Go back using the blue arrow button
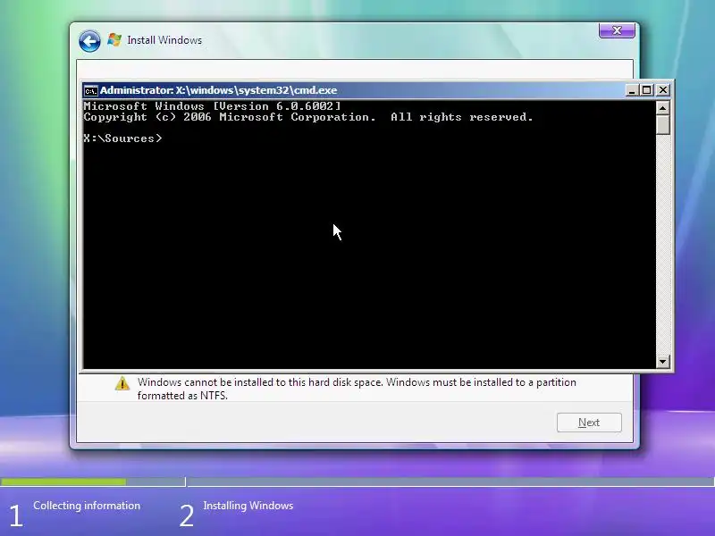This screenshot has width=715, height=536. 89,41
